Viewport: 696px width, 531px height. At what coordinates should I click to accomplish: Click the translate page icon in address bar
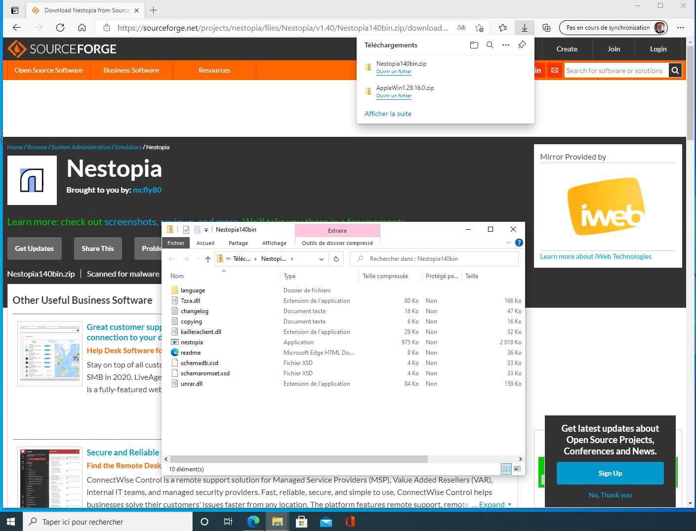click(461, 28)
